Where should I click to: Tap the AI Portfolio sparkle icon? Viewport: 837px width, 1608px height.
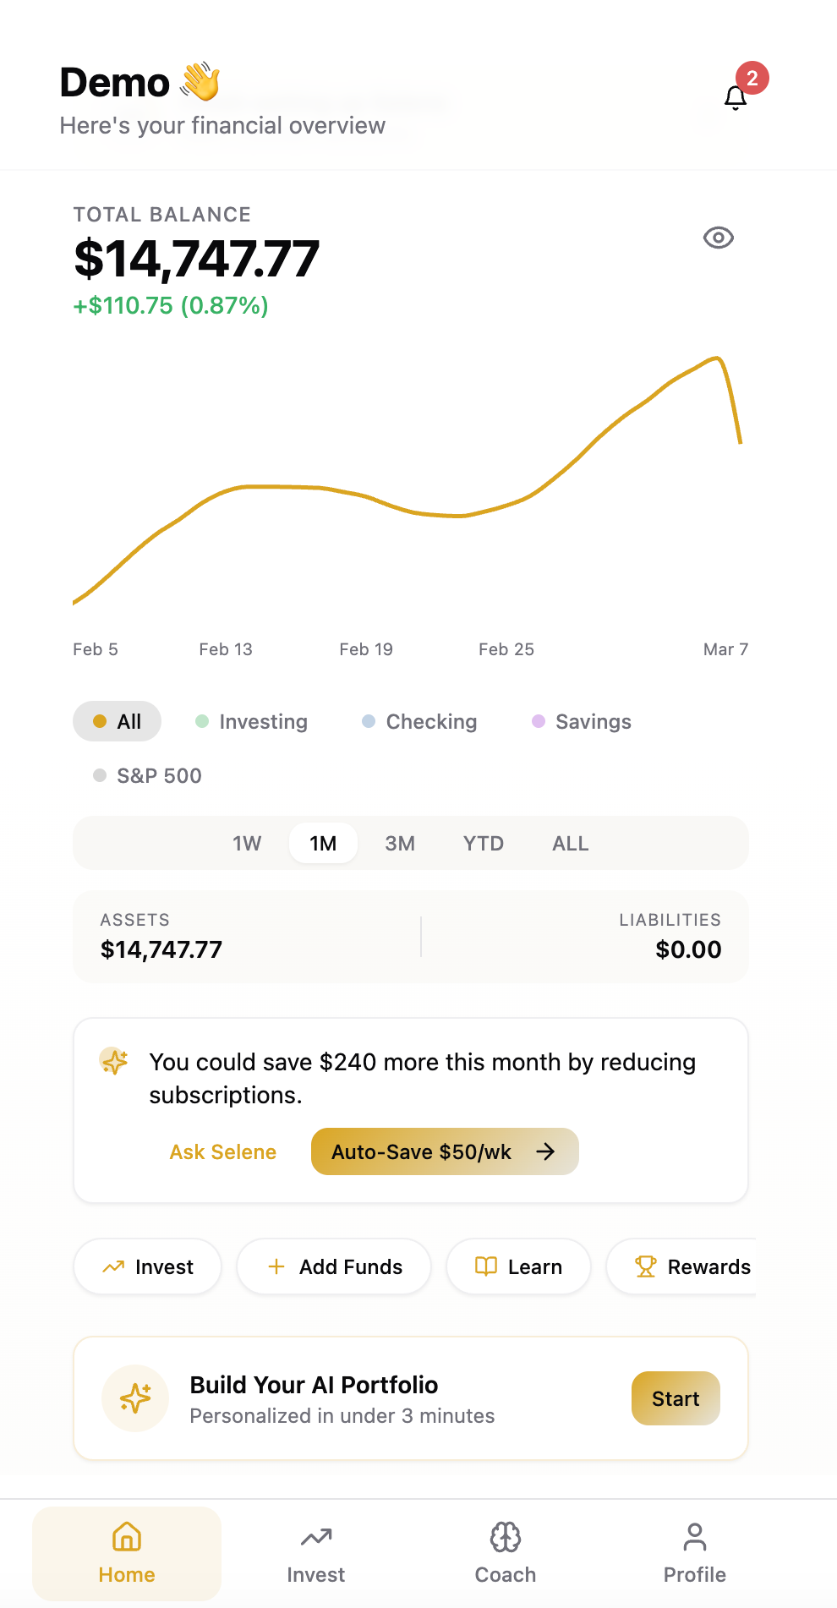click(x=135, y=1398)
